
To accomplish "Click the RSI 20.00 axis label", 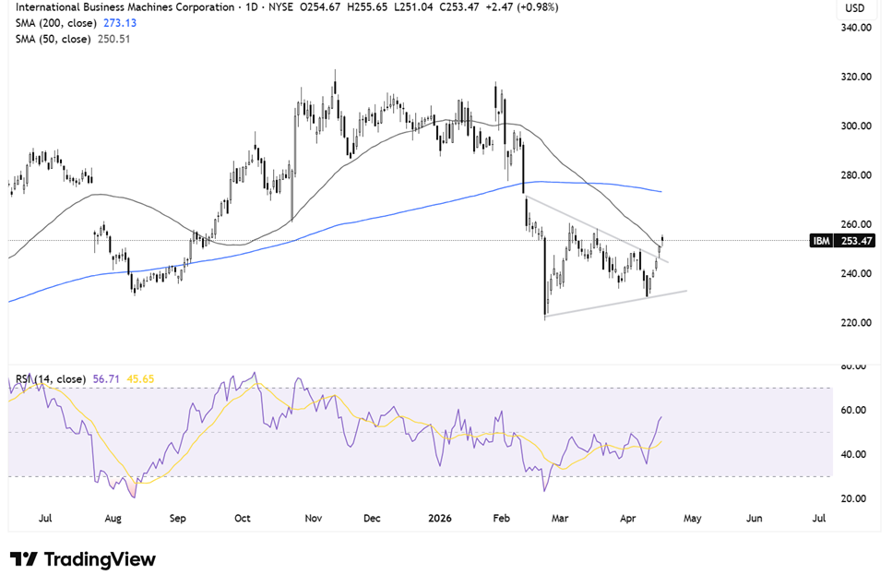I will pyautogui.click(x=854, y=498).
